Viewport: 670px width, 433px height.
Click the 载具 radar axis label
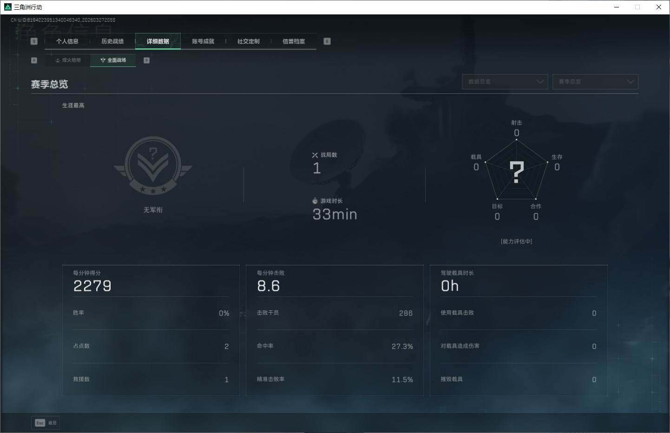[476, 157]
